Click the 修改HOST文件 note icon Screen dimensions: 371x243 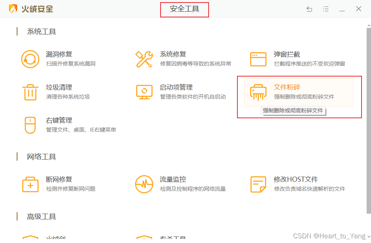pos(258,184)
